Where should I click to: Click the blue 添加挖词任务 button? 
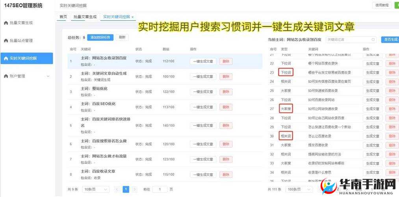coord(100,37)
